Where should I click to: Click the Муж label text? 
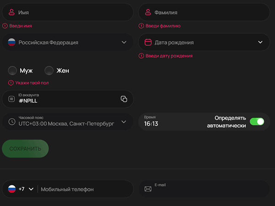coord(26,71)
